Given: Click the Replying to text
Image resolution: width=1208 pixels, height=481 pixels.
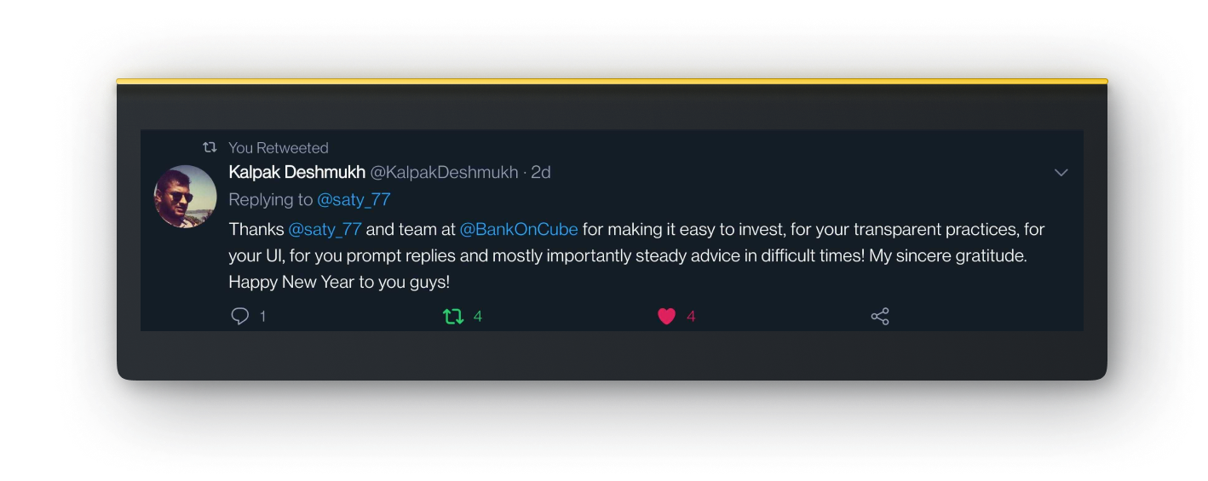Looking at the screenshot, I should click(x=271, y=200).
